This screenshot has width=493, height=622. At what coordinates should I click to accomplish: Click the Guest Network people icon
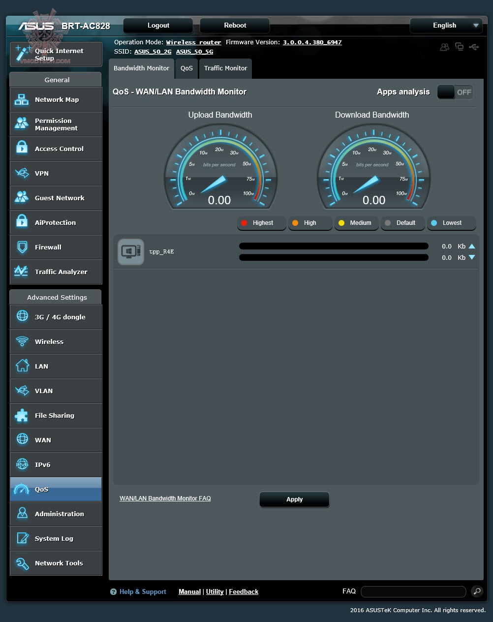22,197
